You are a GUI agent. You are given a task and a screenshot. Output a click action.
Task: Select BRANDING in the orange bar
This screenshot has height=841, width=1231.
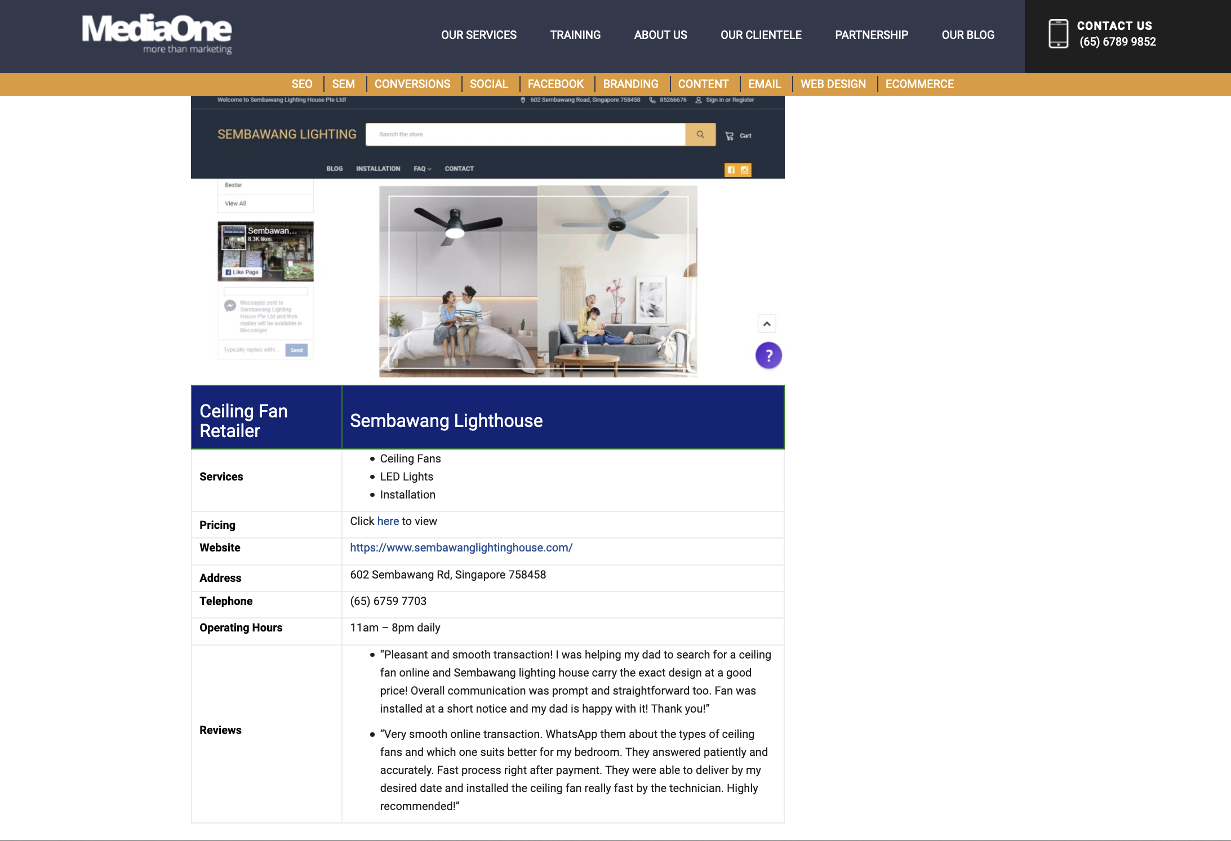pos(630,84)
